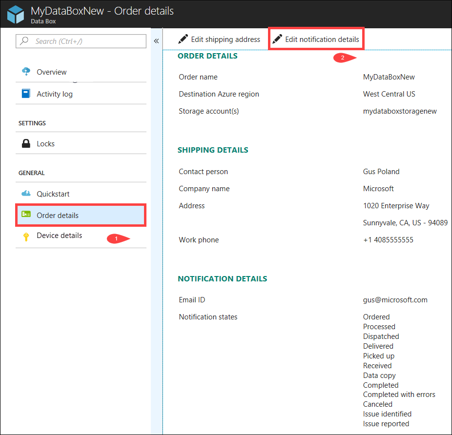Click the pencil icon for Edit shipping address
The height and width of the screenshot is (435, 452).
point(183,39)
